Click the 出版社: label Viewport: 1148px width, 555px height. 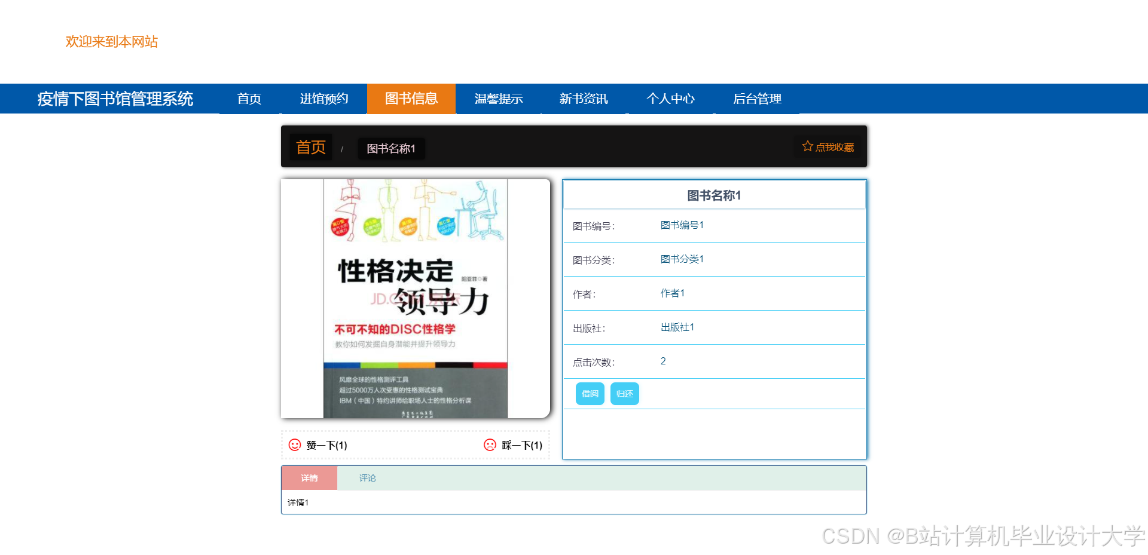pyautogui.click(x=589, y=328)
